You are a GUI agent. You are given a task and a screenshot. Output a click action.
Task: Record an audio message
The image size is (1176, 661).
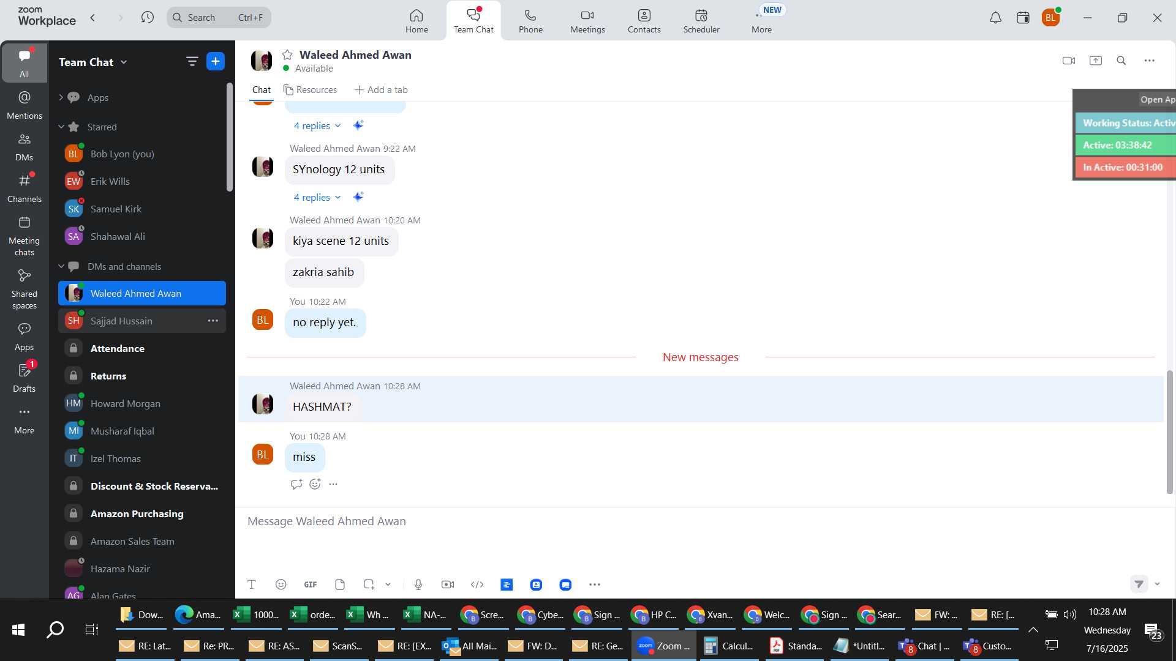[418, 584]
